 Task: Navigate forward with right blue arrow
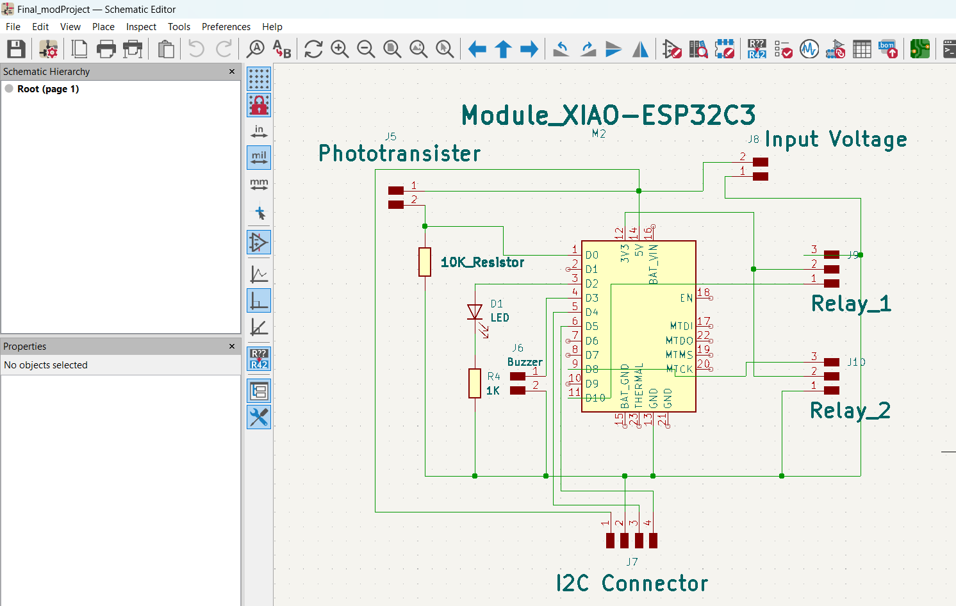click(x=529, y=49)
